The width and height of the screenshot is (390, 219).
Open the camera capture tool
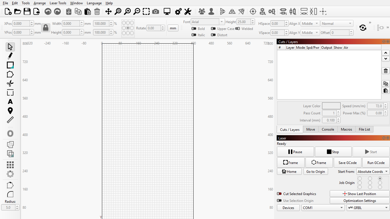click(156, 12)
